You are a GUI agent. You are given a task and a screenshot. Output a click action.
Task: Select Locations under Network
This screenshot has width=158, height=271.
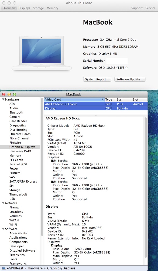16,212
